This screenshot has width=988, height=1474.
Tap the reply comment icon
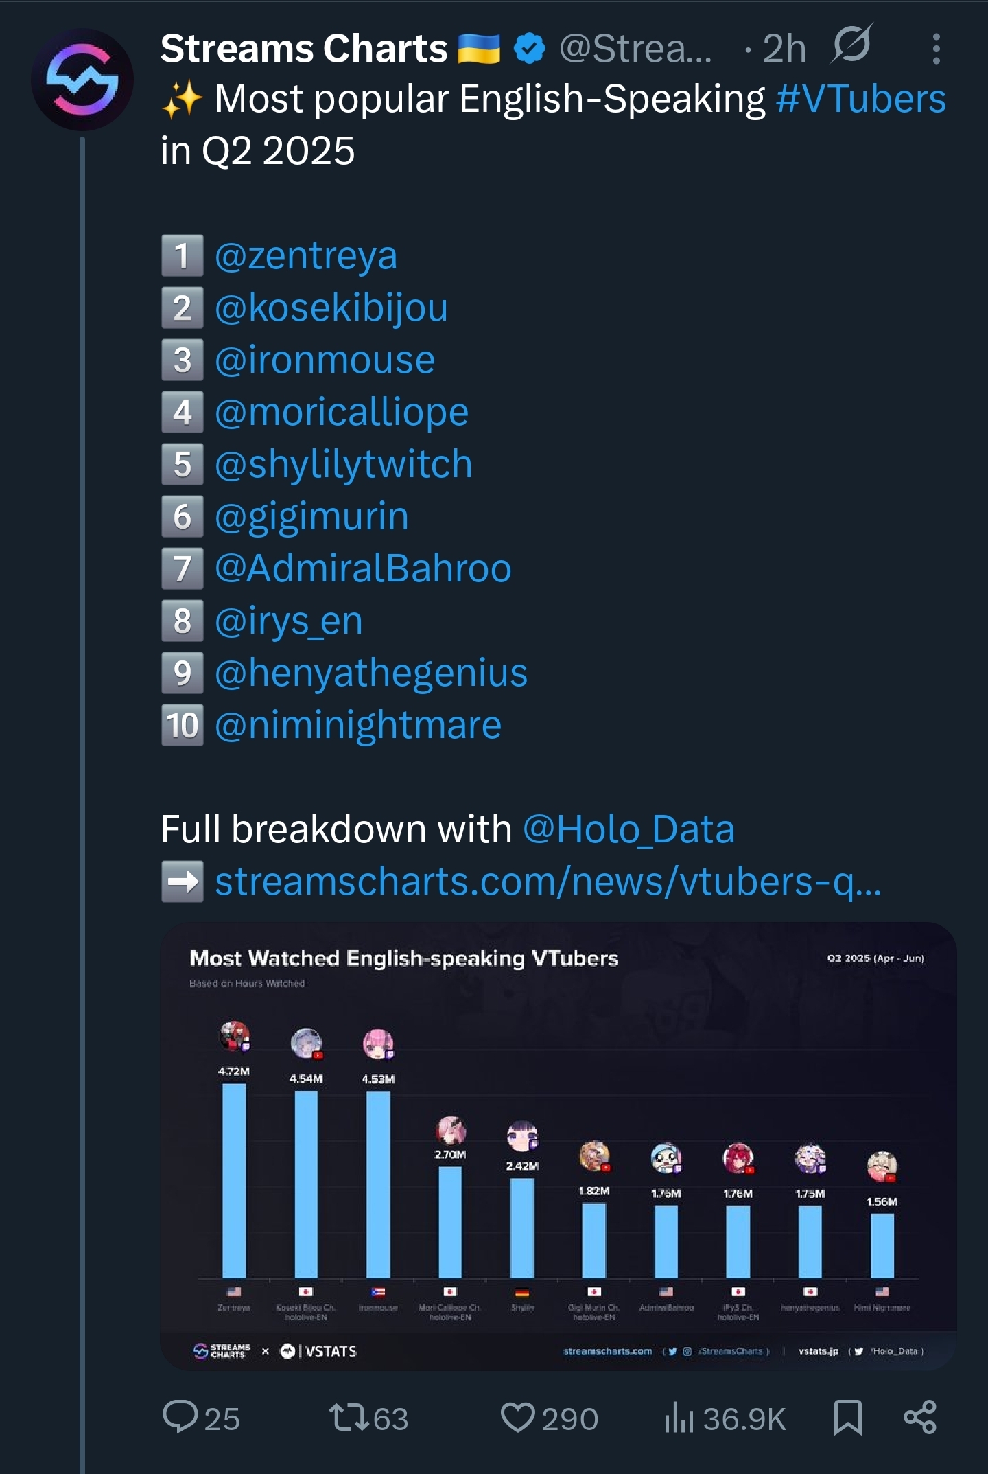(180, 1418)
